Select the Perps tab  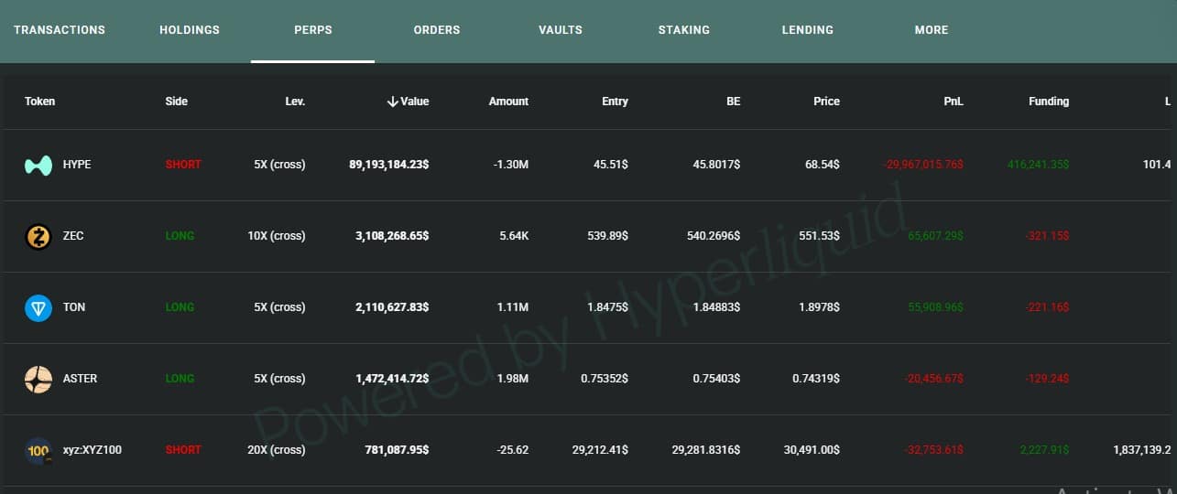point(313,30)
